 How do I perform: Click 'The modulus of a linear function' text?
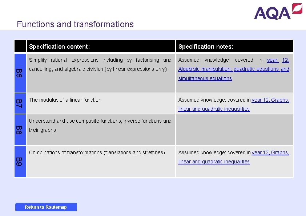pyautogui.click(x=65, y=100)
